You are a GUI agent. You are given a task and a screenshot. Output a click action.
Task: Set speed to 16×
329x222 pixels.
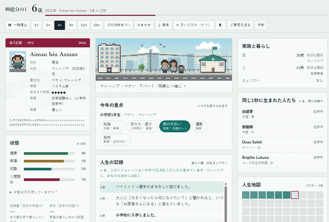pos(97,25)
